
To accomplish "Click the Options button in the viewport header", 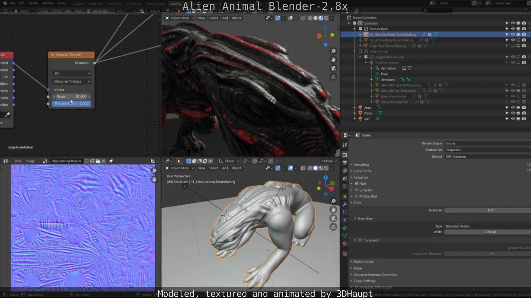I will [x=329, y=161].
